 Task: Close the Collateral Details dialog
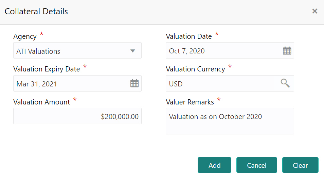click(x=314, y=11)
